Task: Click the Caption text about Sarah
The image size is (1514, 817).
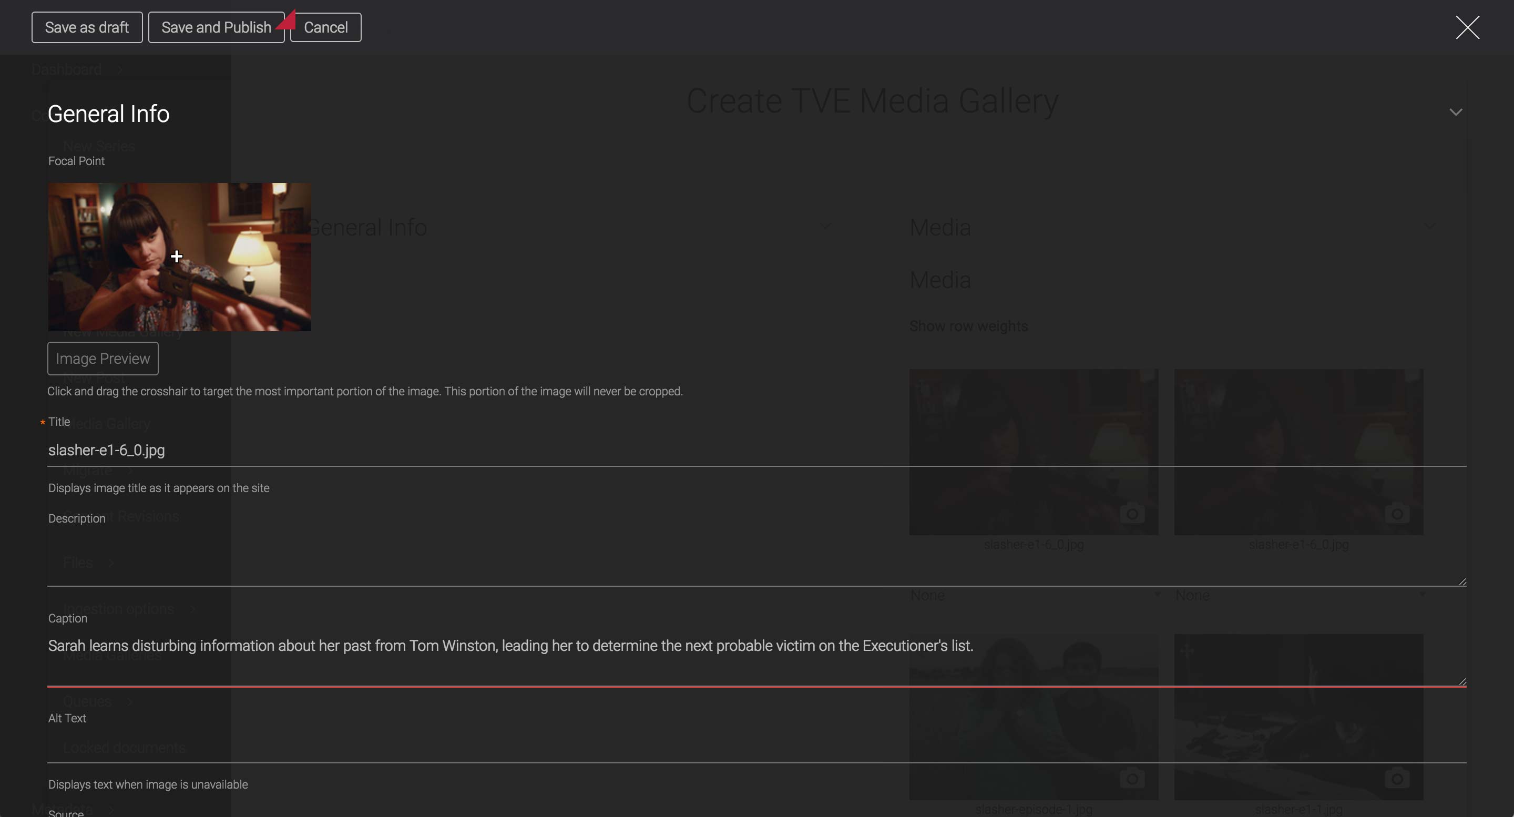Action: [x=510, y=646]
